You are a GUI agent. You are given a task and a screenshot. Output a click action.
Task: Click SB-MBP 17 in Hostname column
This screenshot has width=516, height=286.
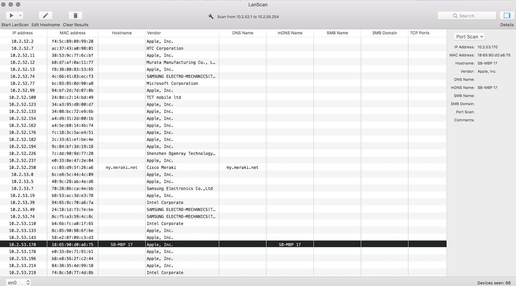(122, 245)
